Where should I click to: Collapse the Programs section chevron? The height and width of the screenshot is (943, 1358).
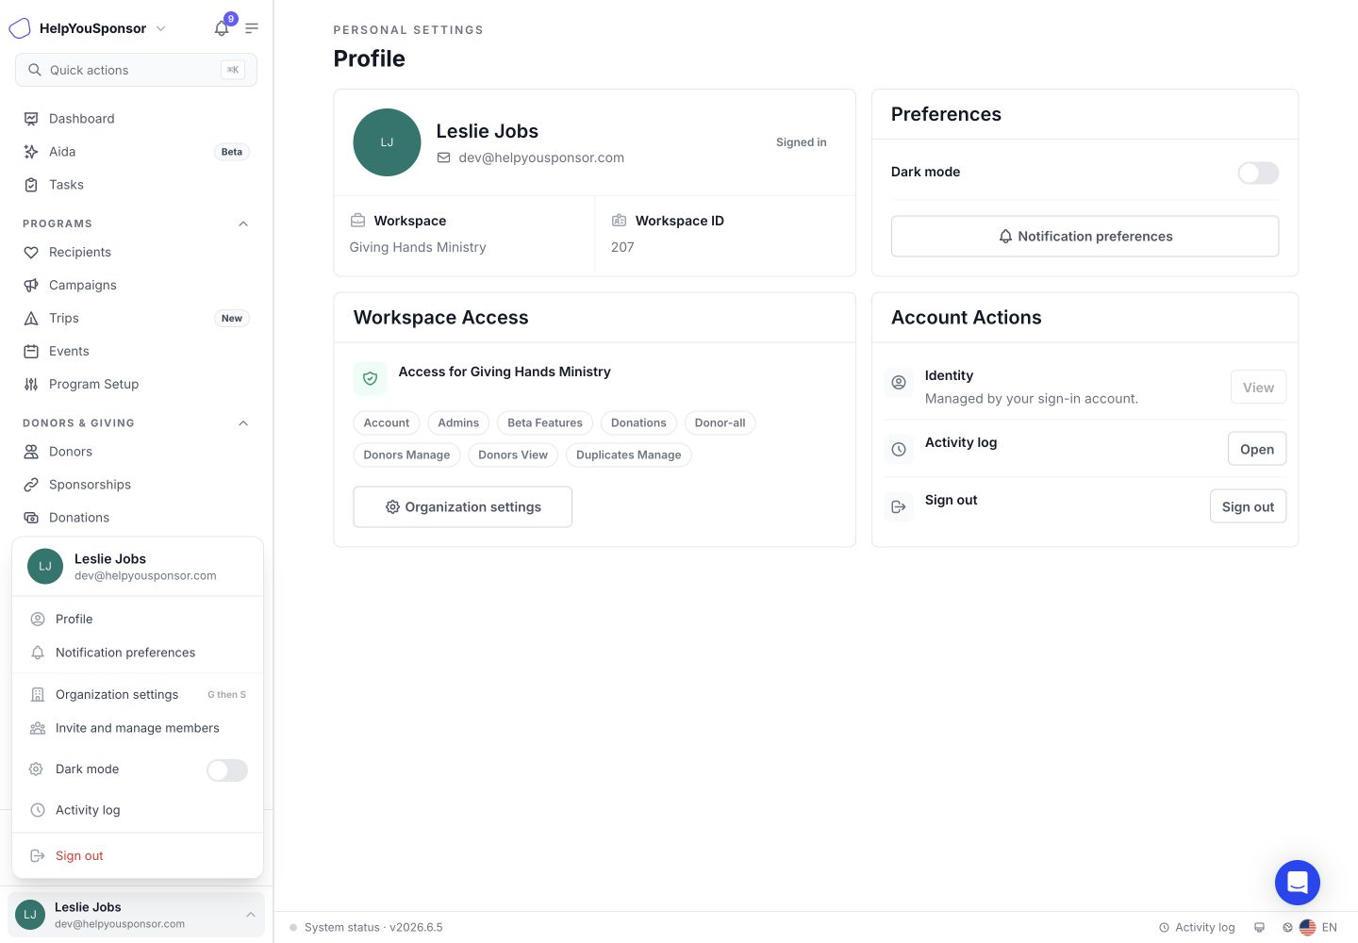click(x=243, y=223)
